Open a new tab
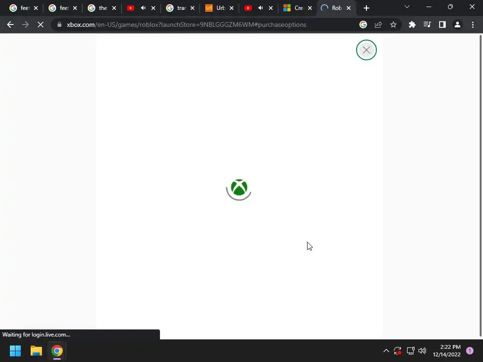This screenshot has width=483, height=362. point(366,8)
